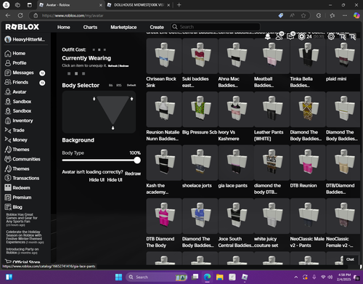363x284 pixels.
Task: Select the NeoClassic Male v2 - Pants thumbnail
Action: pos(308,216)
